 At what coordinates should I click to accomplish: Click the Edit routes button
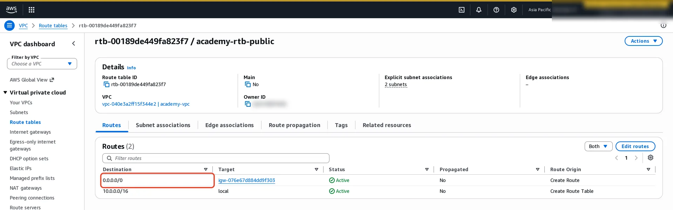pos(635,146)
